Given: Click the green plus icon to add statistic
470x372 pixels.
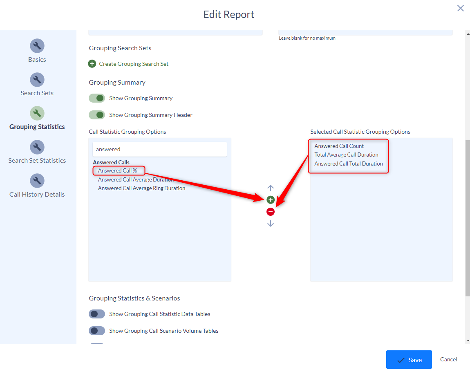Looking at the screenshot, I should click(270, 200).
